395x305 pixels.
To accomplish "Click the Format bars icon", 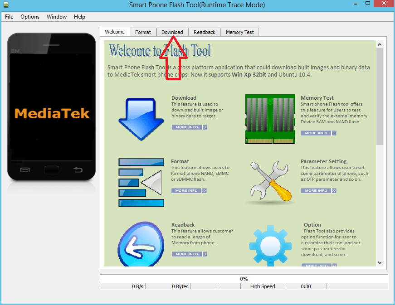I will point(141,183).
